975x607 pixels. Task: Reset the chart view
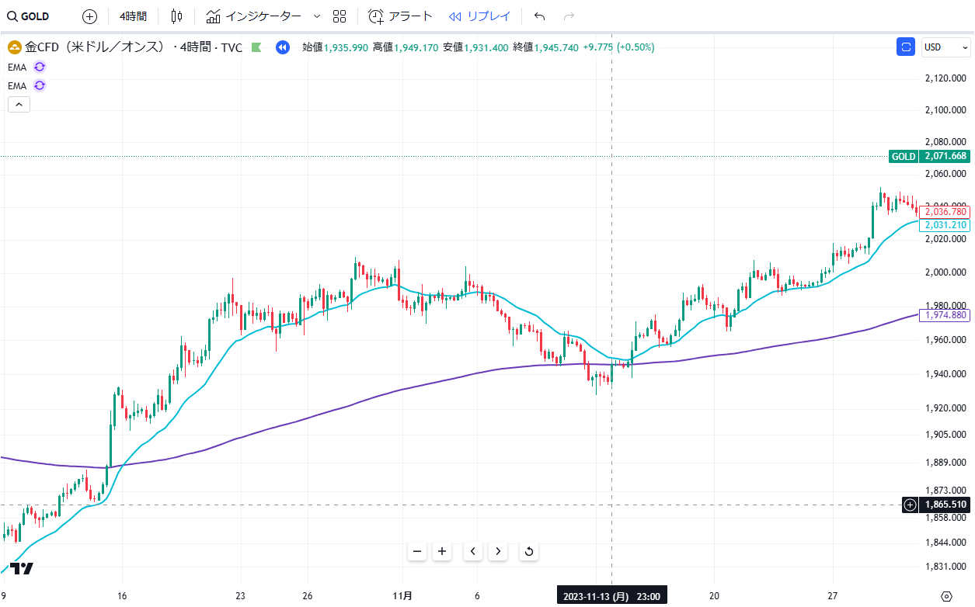pos(529,552)
